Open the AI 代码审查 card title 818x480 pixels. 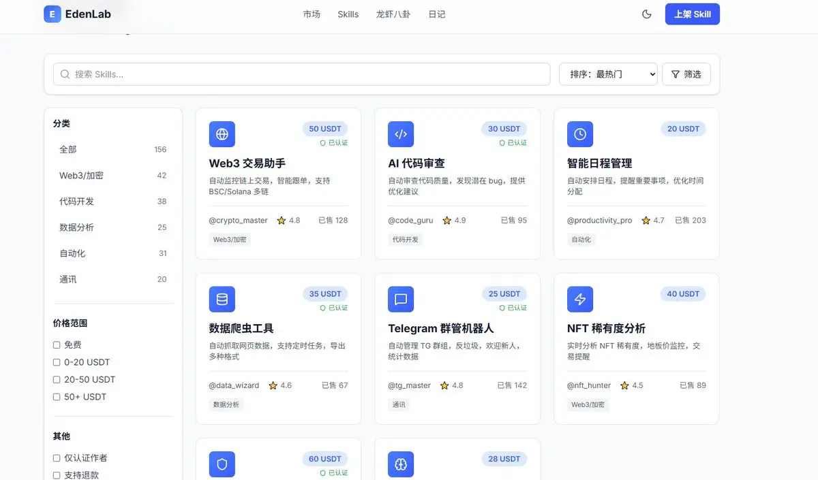click(x=416, y=163)
